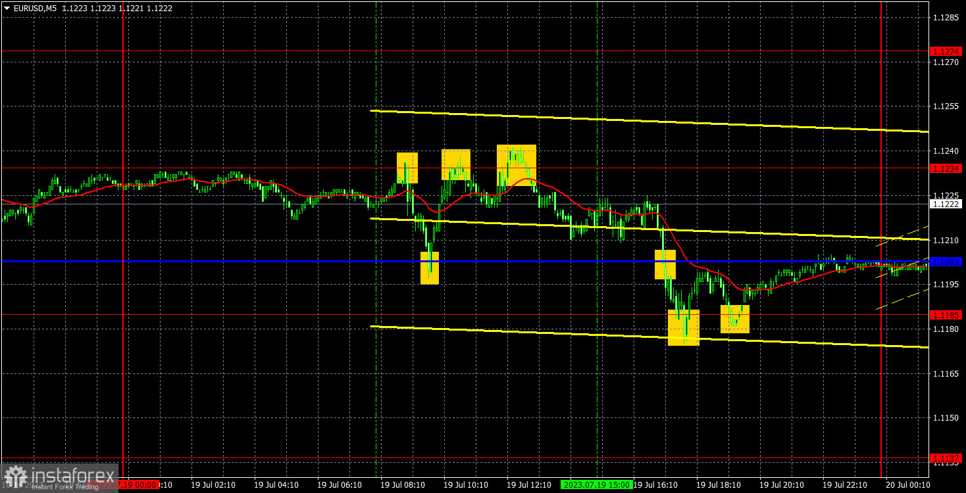Click the 20 Jul 00:10 time label
The width and height of the screenshot is (966, 493).
908,484
